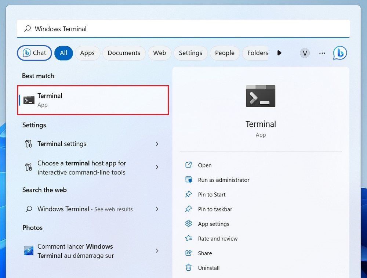Image resolution: width=367 pixels, height=278 pixels.
Task: Switch to the People filter tab
Action: [x=225, y=53]
